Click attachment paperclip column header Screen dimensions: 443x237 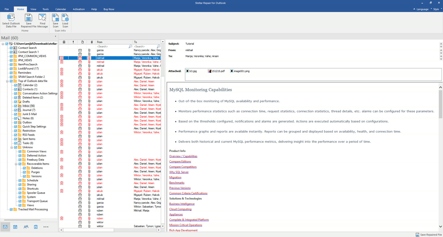click(x=92, y=42)
